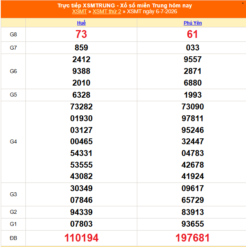Click Phú Yên G8 result 61

pos(192,34)
